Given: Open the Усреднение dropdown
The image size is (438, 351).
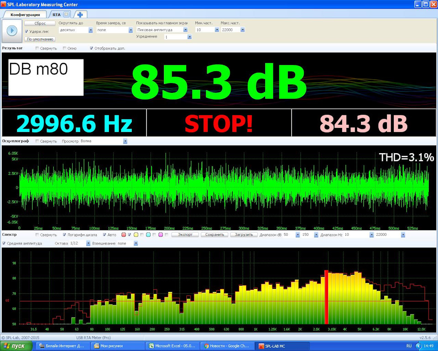Looking at the screenshot, I should 190,37.
